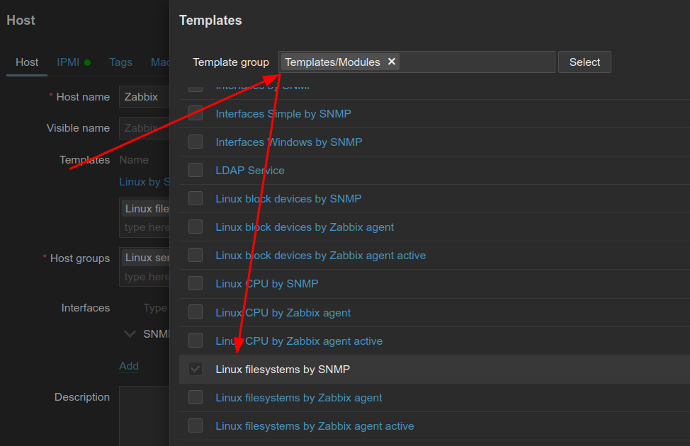
Task: Select the Linux file template tag
Action: (x=146, y=208)
